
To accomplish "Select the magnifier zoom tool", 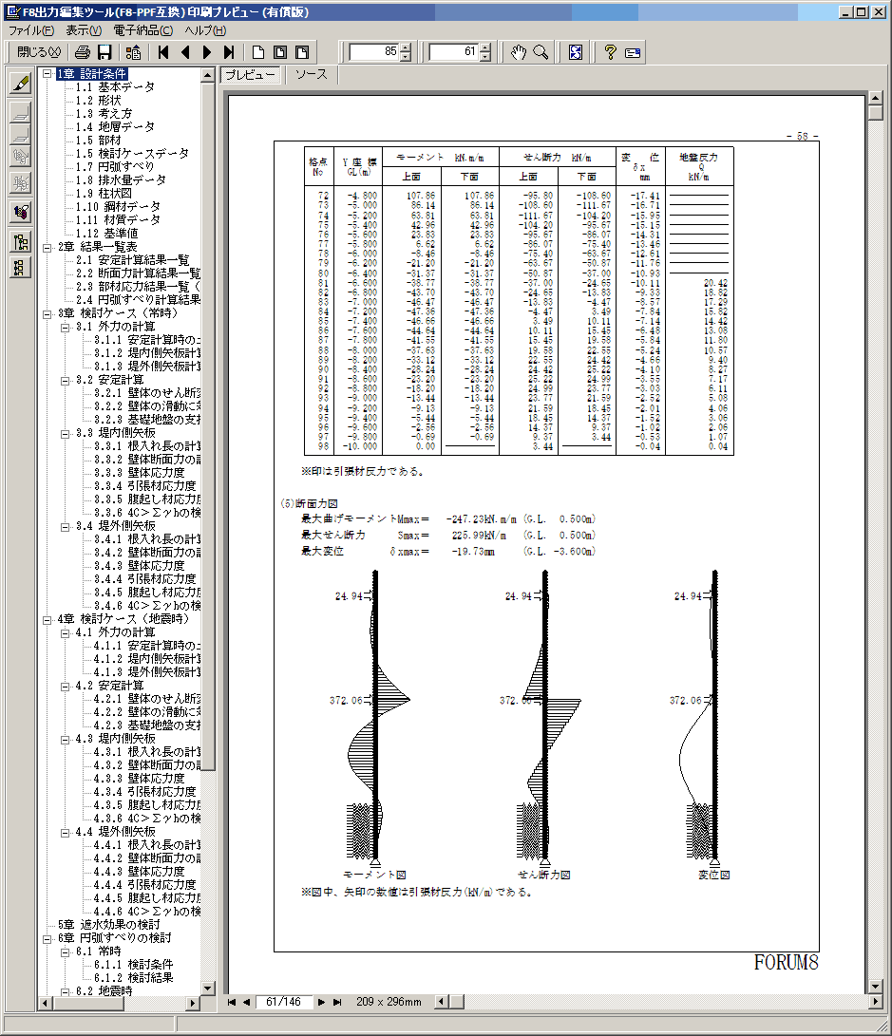I will 541,52.
